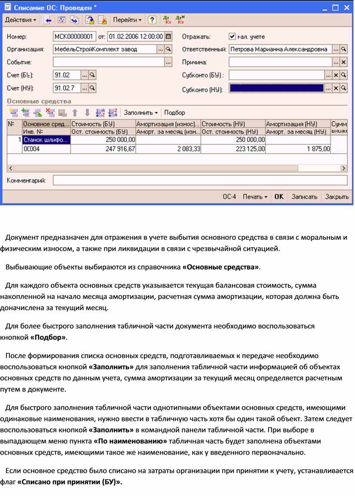Add a new row to the table
This screenshot has width=355, height=496.
point(13,113)
